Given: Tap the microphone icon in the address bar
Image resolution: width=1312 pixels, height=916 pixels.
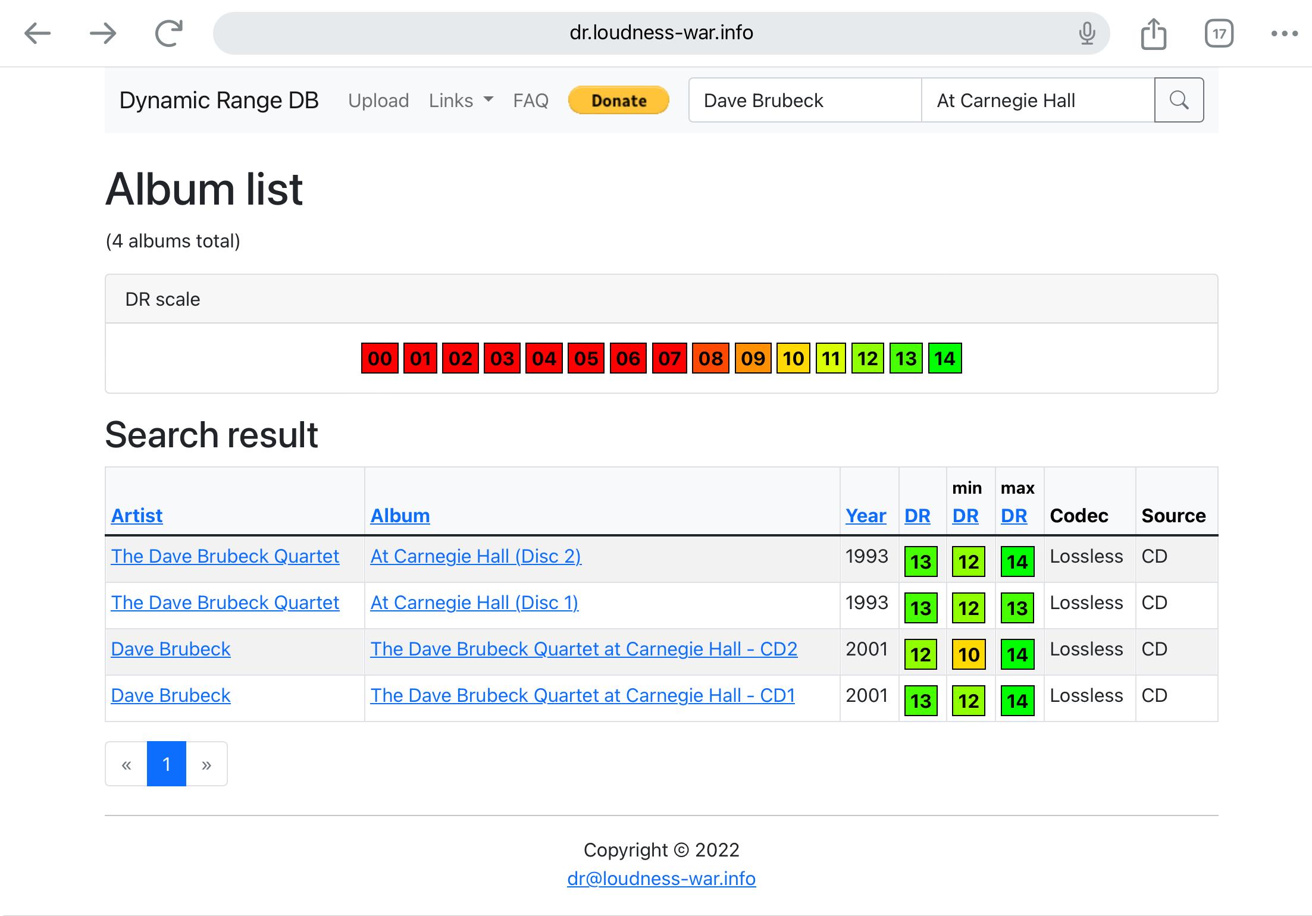Looking at the screenshot, I should 1086,33.
